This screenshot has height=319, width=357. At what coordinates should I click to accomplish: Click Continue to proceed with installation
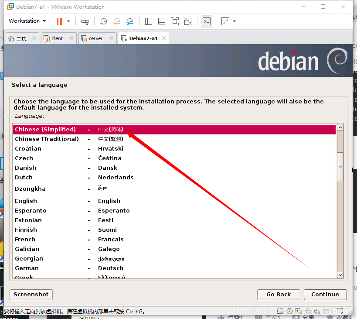(325, 295)
